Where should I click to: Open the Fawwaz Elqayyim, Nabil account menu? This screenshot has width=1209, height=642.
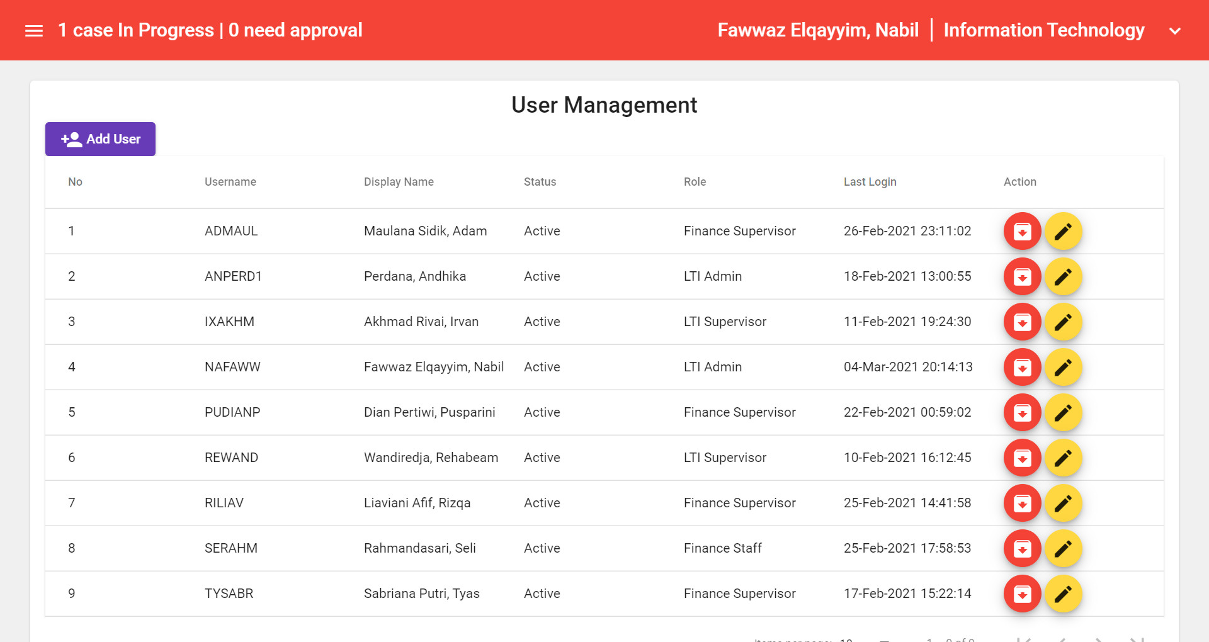click(818, 30)
